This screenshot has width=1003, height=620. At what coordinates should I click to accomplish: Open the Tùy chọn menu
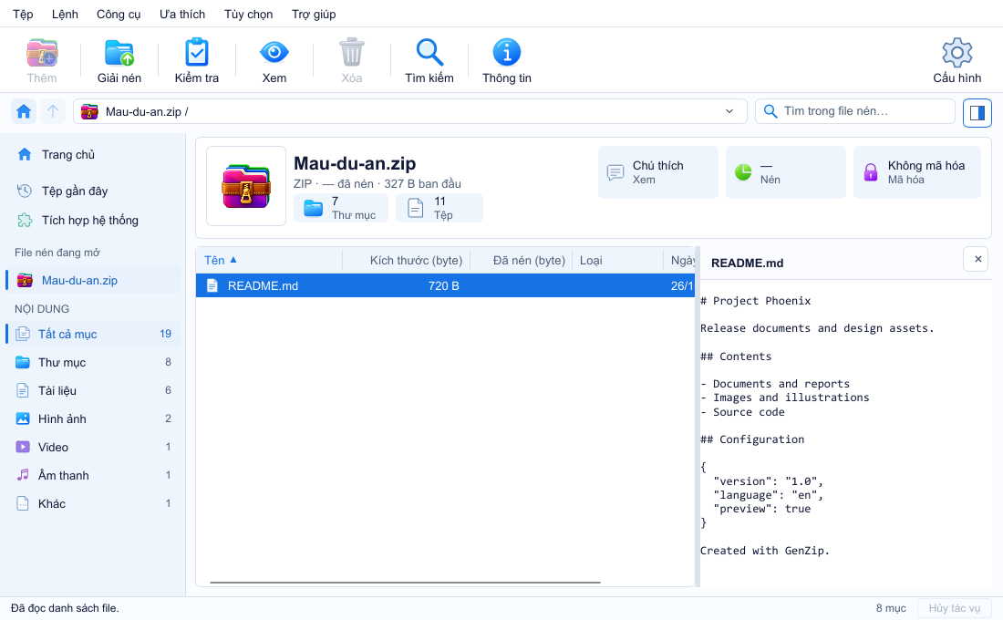pos(248,14)
